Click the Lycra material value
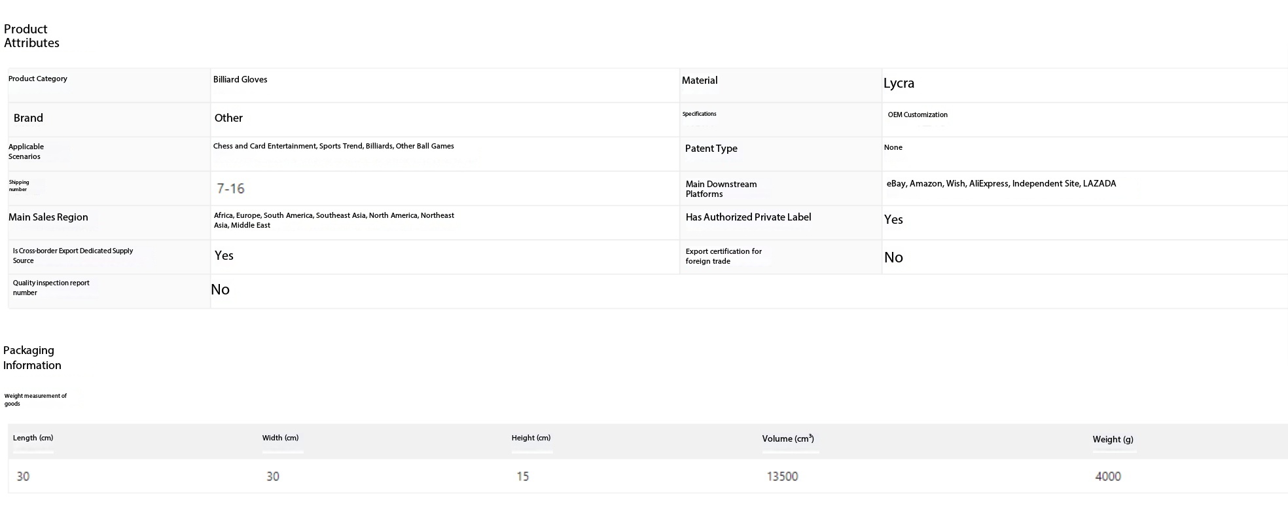Viewport: 1288px width, 515px height. coord(899,83)
